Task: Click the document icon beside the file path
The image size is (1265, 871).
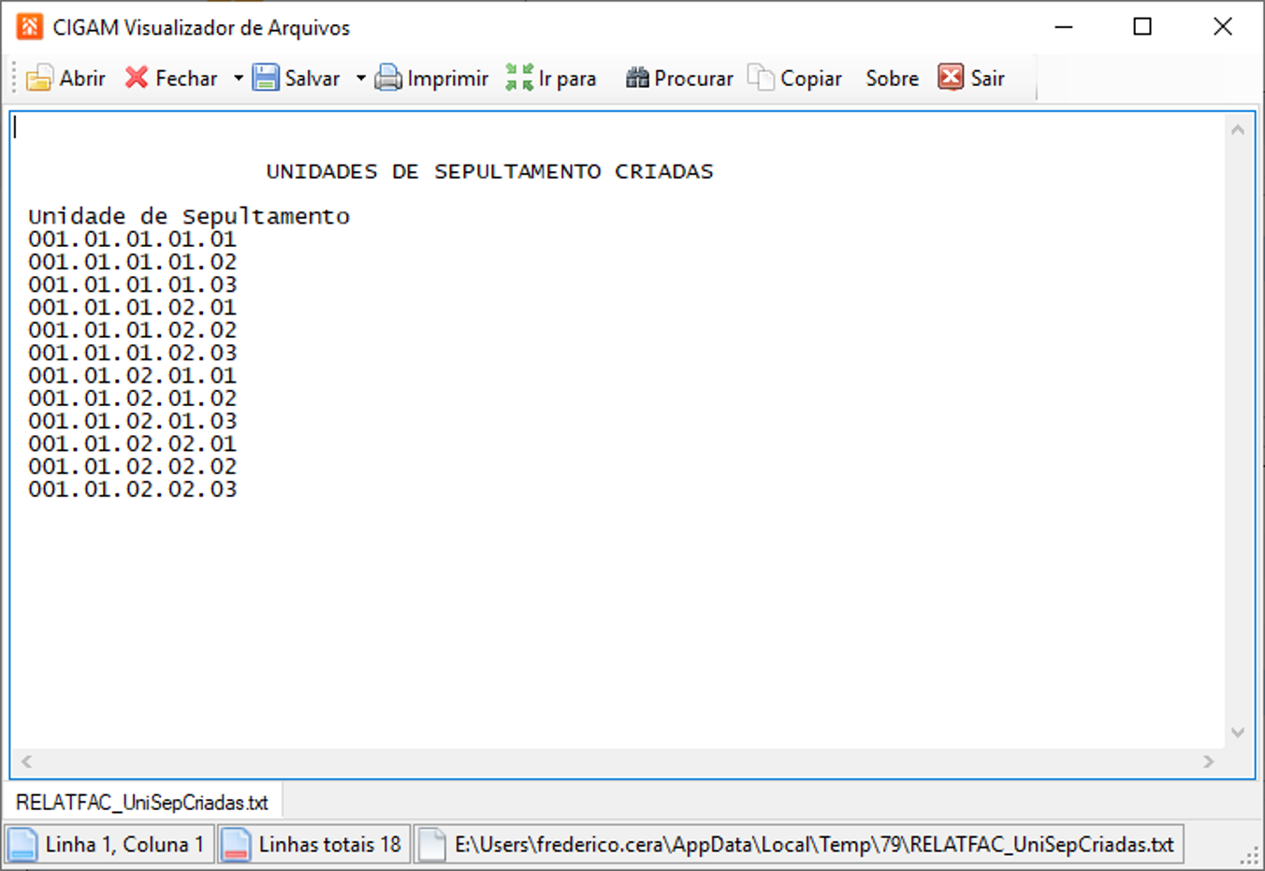Action: click(431, 844)
